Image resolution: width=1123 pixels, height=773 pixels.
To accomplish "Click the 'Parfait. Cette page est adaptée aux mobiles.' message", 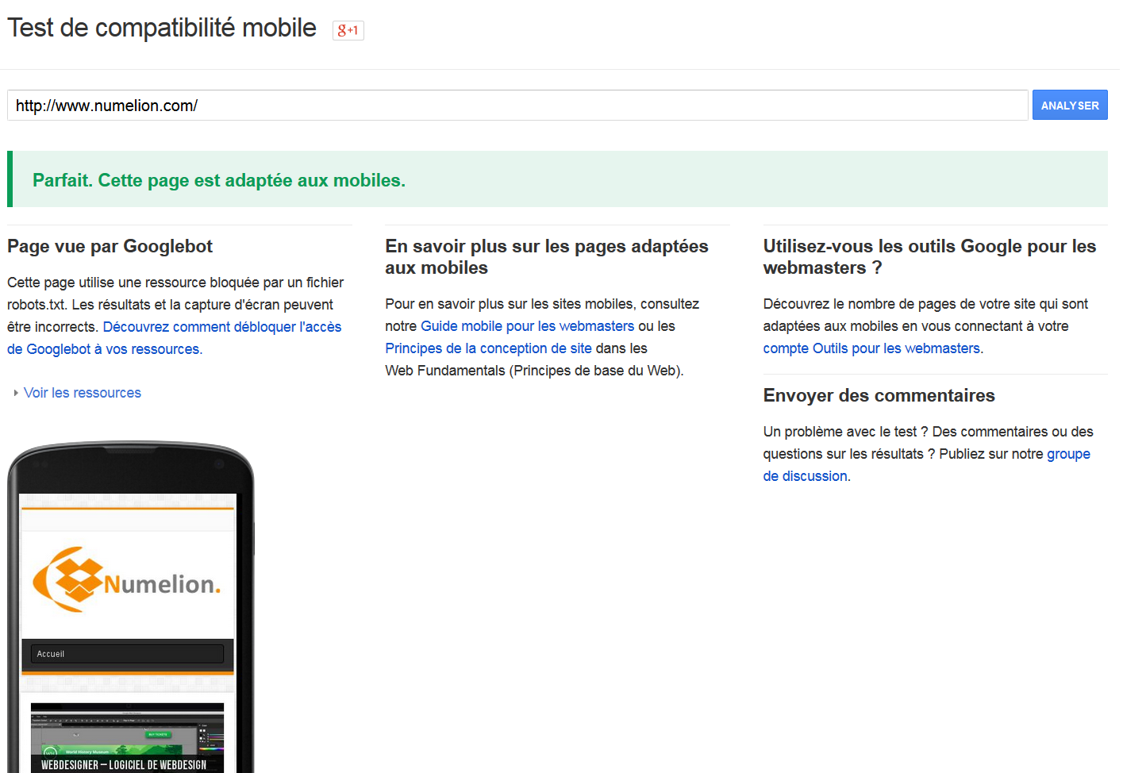I will [x=219, y=180].
